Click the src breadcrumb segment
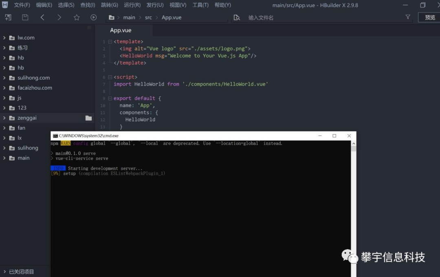Viewport: 440px width, 277px height. point(148,18)
